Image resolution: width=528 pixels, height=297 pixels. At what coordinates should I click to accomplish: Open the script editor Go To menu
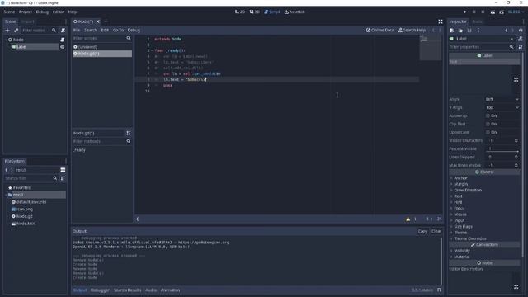(x=118, y=30)
